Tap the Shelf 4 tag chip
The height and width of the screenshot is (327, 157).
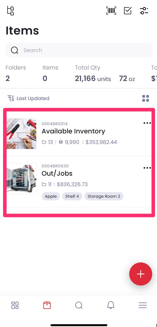coord(72,196)
